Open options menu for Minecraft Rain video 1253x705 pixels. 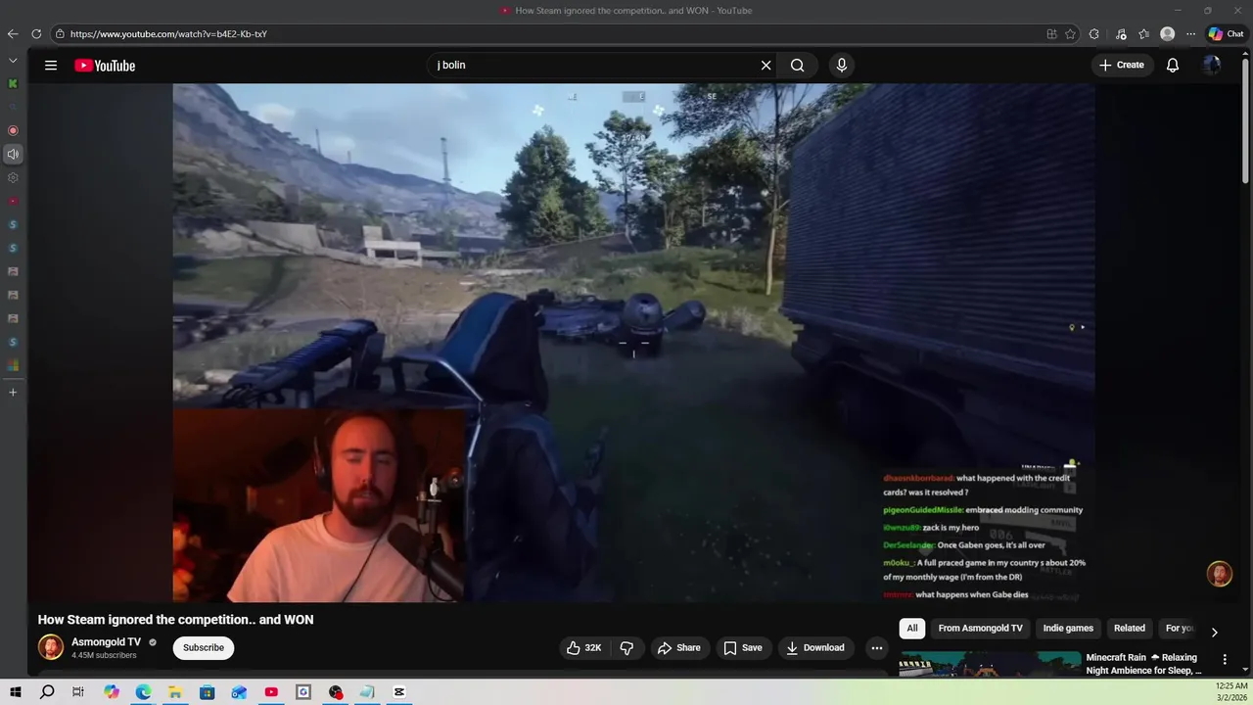pyautogui.click(x=1224, y=660)
